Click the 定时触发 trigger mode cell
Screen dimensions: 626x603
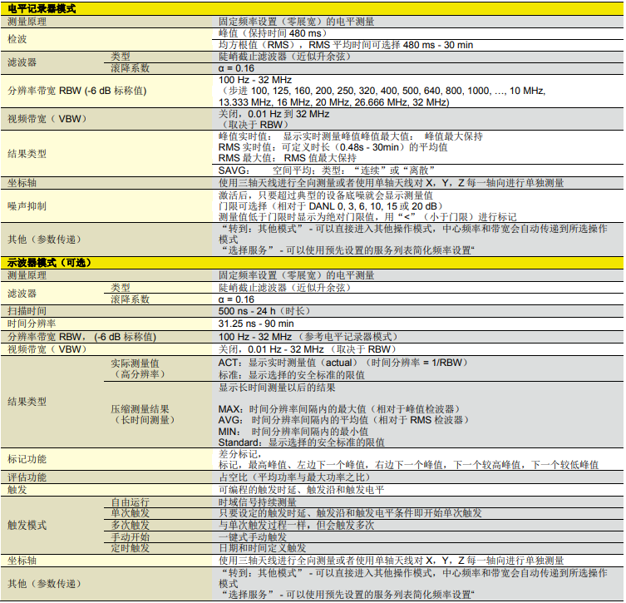[x=131, y=548]
